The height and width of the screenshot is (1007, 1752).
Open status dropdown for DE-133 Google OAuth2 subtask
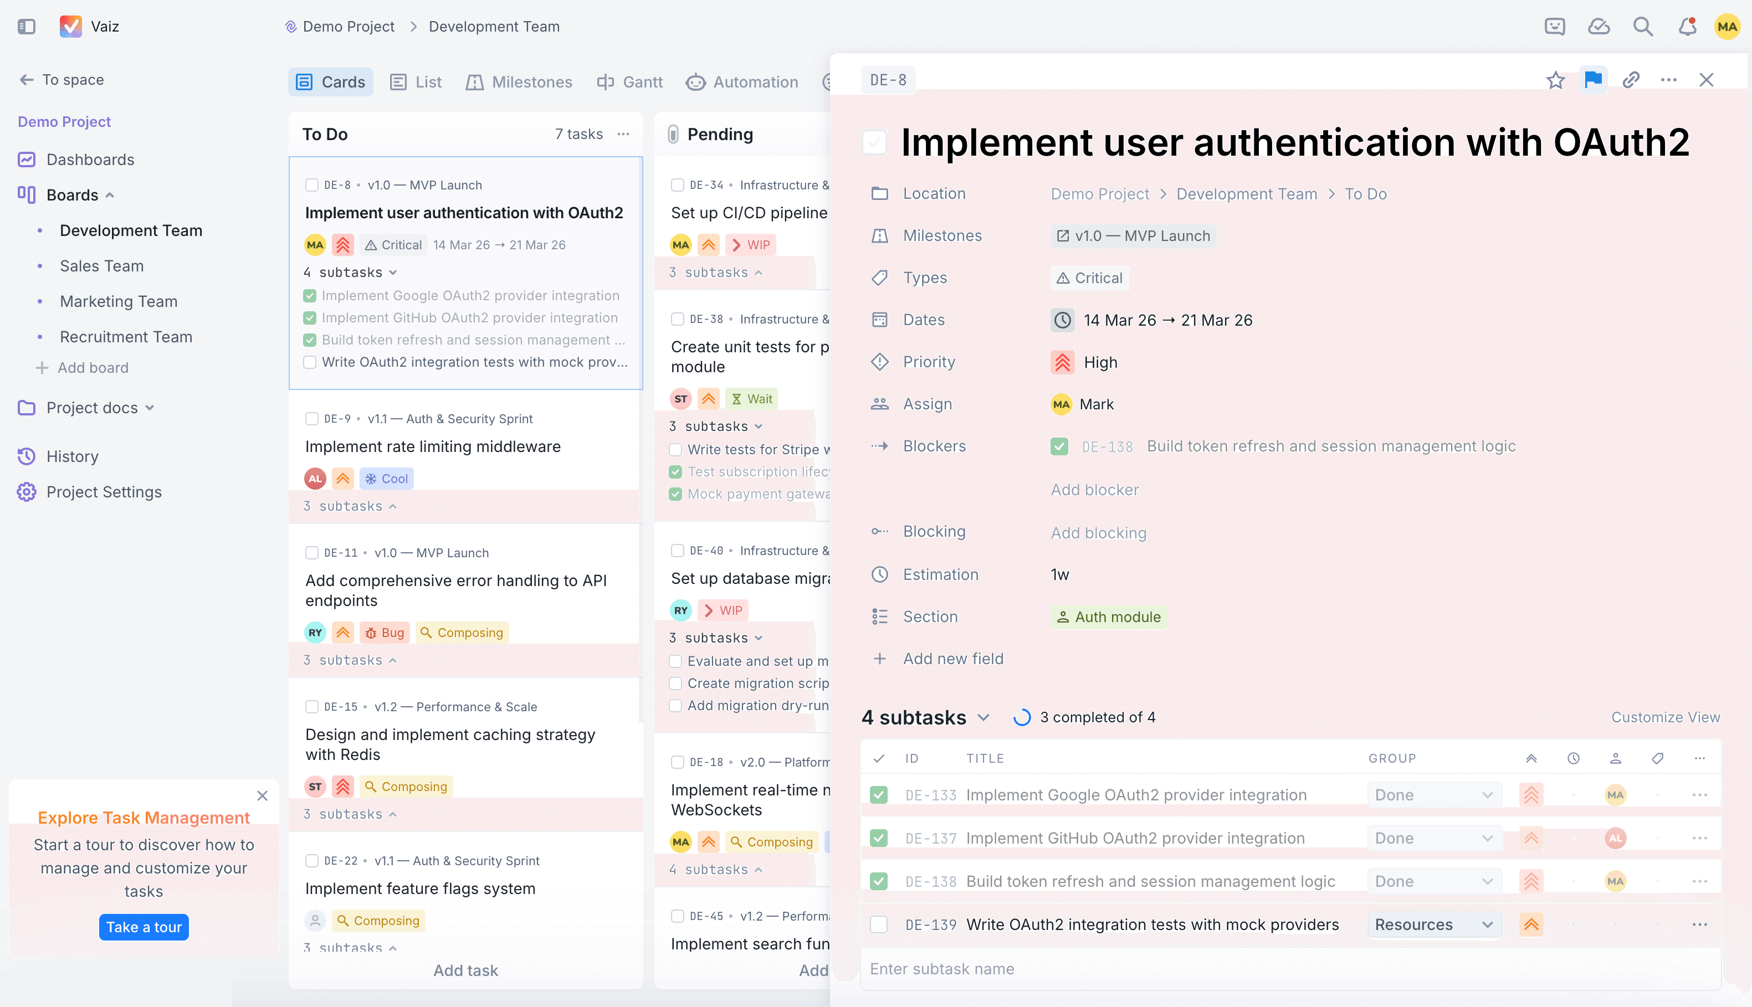tap(1434, 794)
